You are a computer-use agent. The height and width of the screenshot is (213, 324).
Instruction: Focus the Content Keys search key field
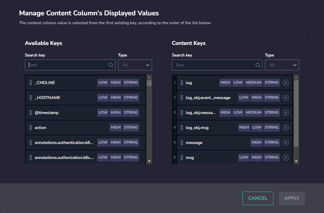click(x=217, y=65)
